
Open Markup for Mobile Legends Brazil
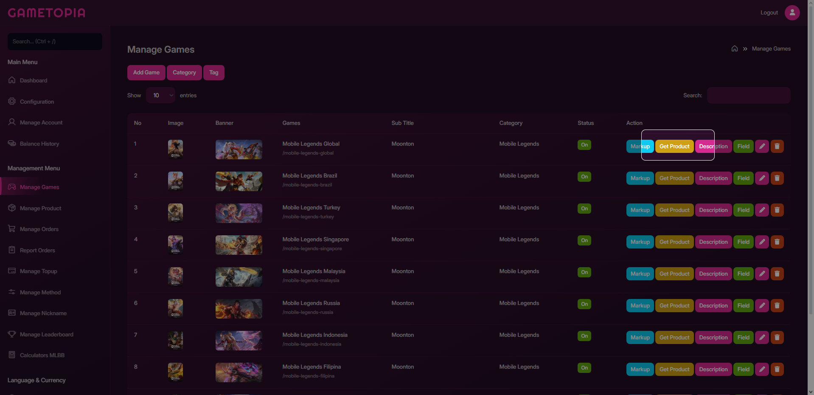coord(640,178)
